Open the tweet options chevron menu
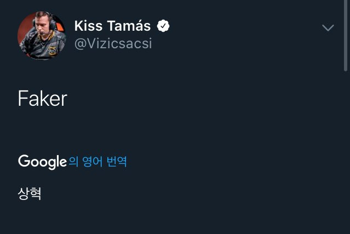350x234 pixels. (328, 28)
